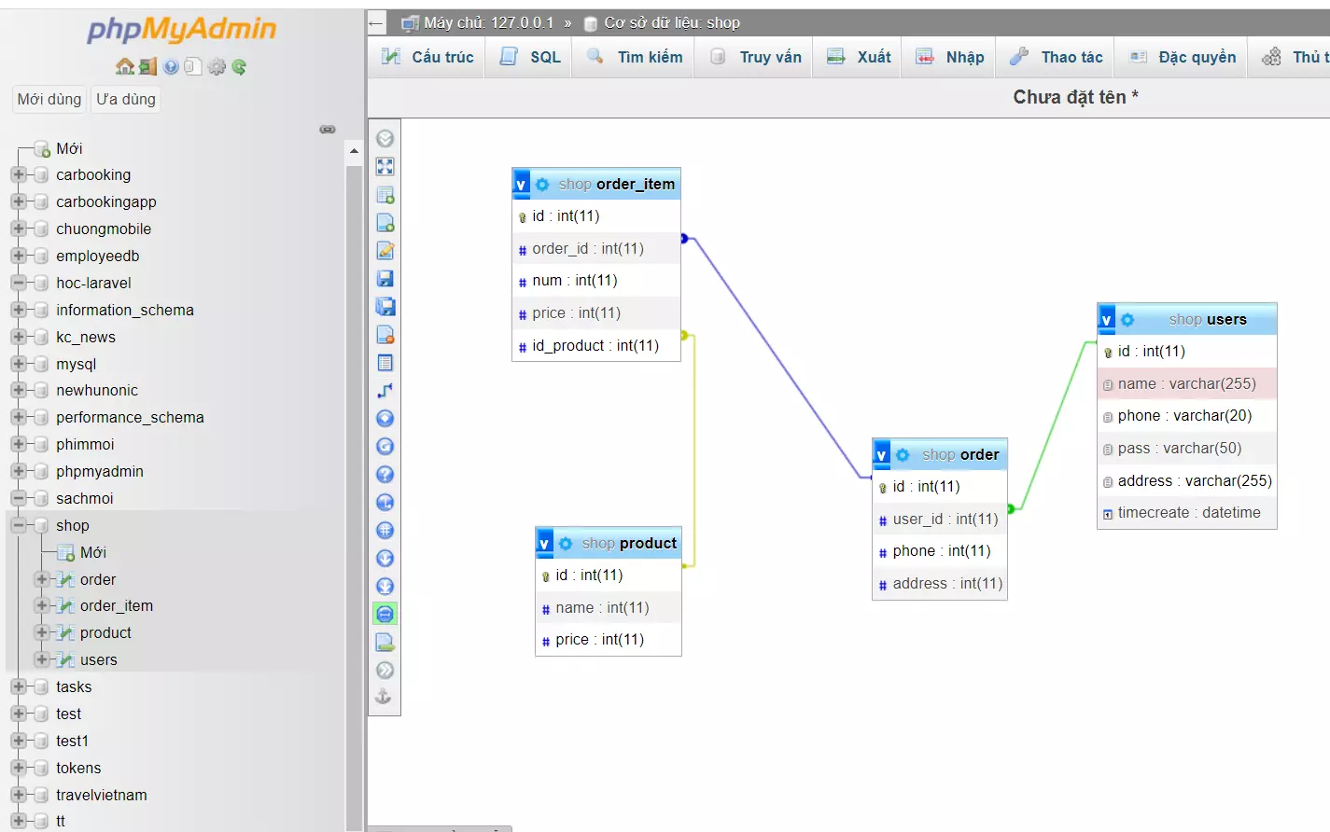Select the name : varchar(255) row in users
The width and height of the screenshot is (1330, 832).
pyautogui.click(x=1187, y=383)
